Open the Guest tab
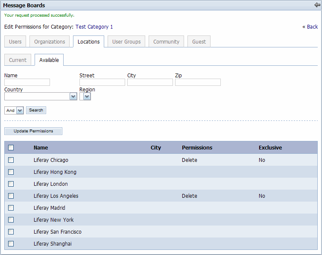The image size is (322, 255). click(199, 42)
